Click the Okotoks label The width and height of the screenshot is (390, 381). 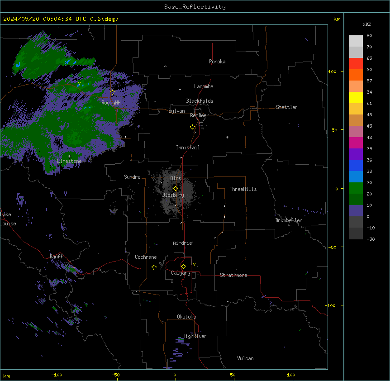(x=186, y=317)
